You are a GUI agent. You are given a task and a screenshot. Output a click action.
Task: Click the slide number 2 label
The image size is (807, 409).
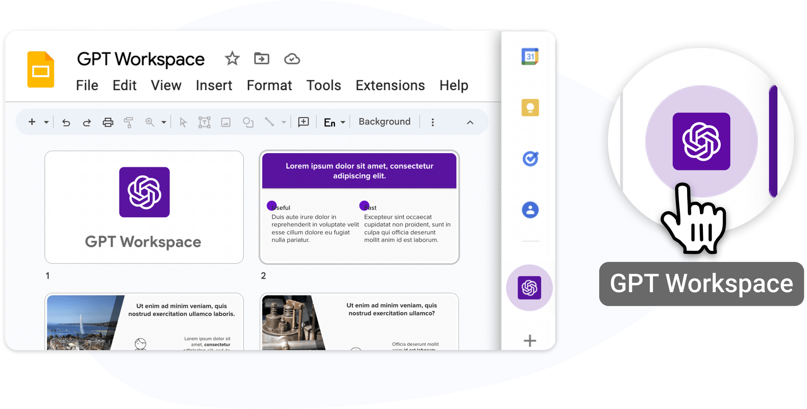pyautogui.click(x=263, y=276)
